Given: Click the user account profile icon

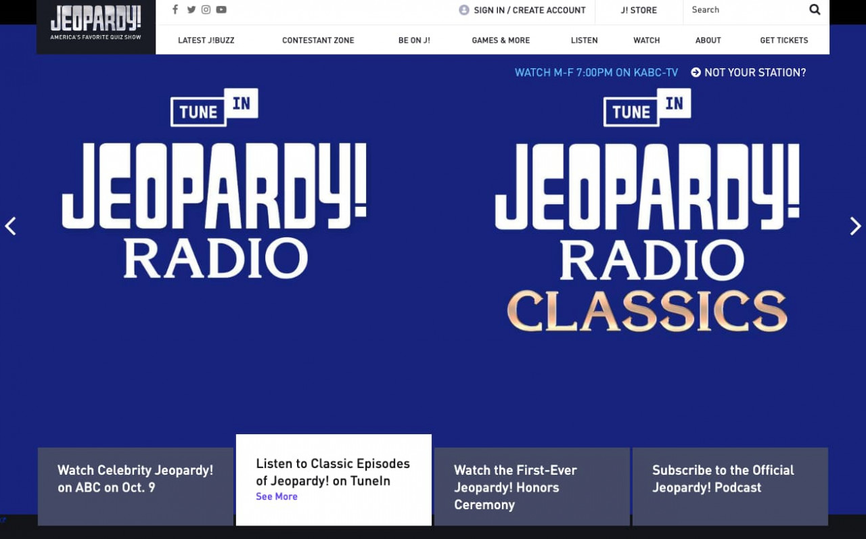Looking at the screenshot, I should point(464,10).
